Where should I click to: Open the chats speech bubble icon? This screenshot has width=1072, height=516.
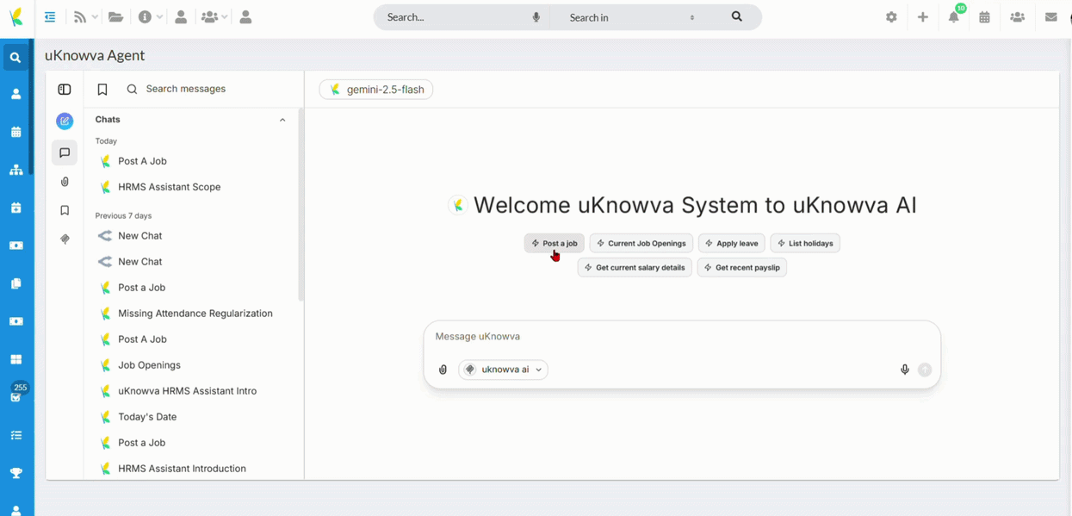pyautogui.click(x=65, y=152)
